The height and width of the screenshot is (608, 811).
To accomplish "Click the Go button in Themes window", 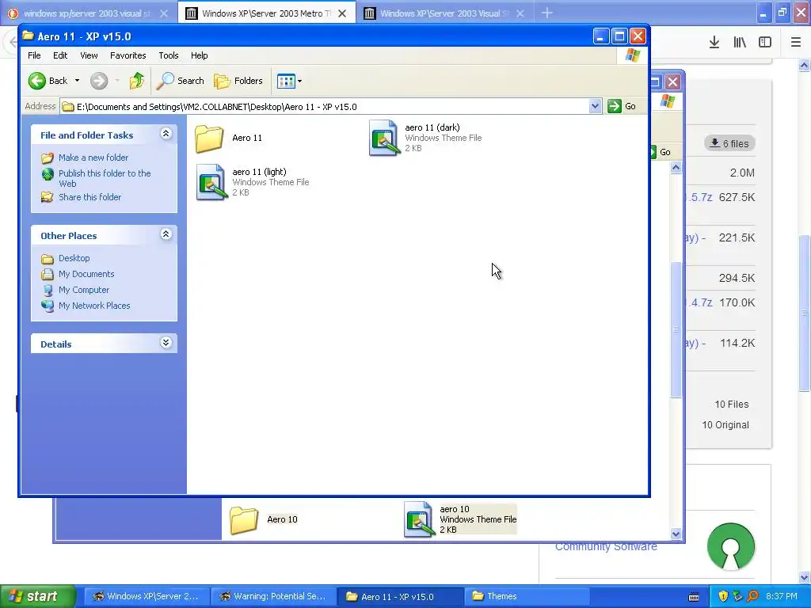I will [x=661, y=152].
